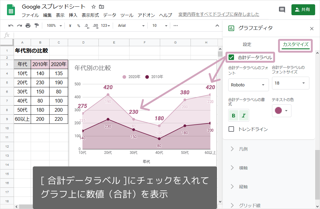The image size is (320, 209).
Task: Click the undo arrow icon in toolbar
Action: click(x=11, y=26)
